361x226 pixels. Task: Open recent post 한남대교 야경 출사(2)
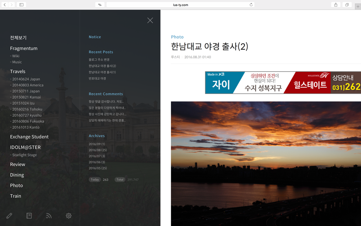coord(102,66)
